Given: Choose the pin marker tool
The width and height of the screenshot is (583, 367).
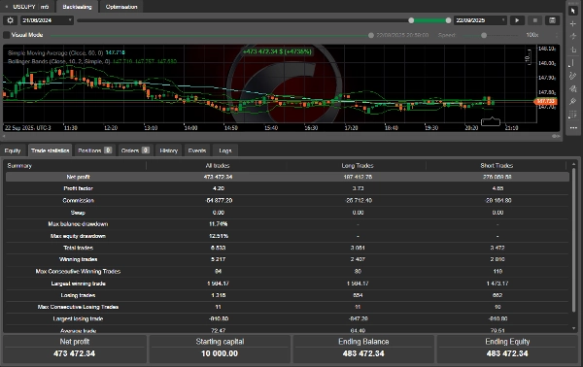Looking at the screenshot, I should [x=573, y=101].
